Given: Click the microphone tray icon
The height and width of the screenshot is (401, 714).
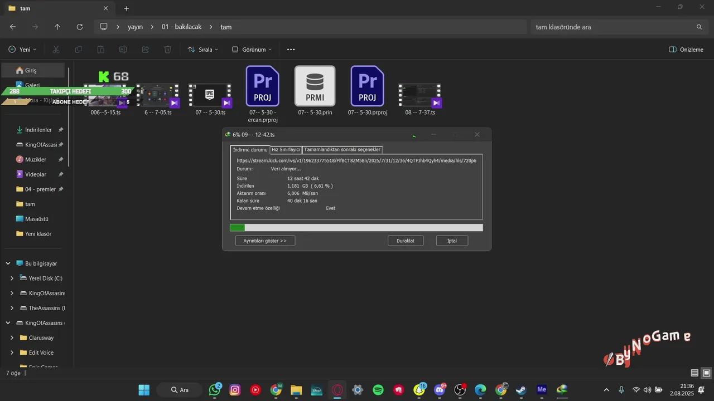Looking at the screenshot, I should (x=621, y=390).
